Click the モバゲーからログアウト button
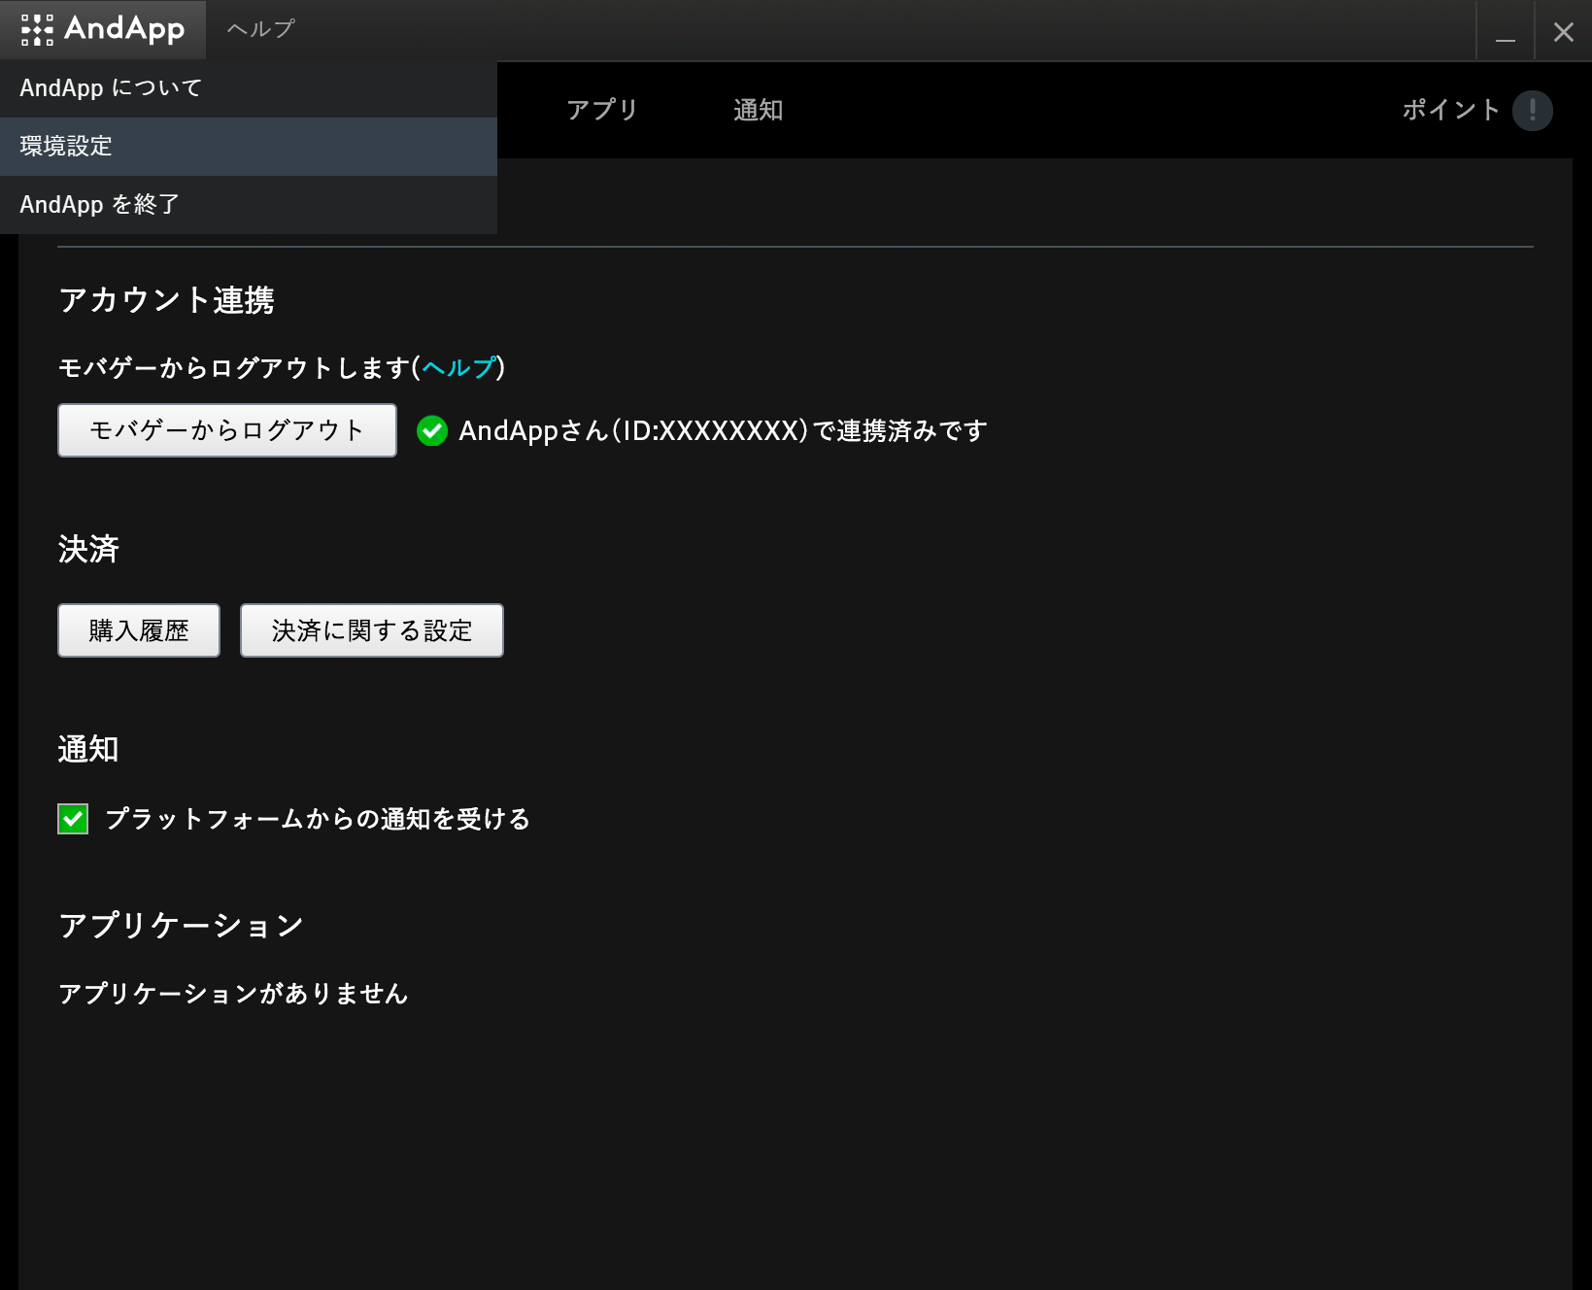Screen dimensions: 1592x1290 (227, 430)
